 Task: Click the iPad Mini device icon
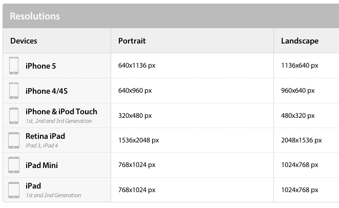(x=14, y=165)
